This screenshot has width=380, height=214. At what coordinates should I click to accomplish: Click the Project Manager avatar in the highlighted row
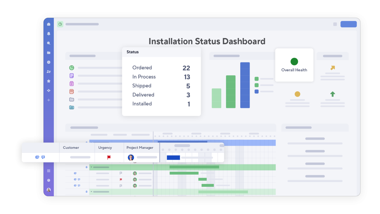131,157
